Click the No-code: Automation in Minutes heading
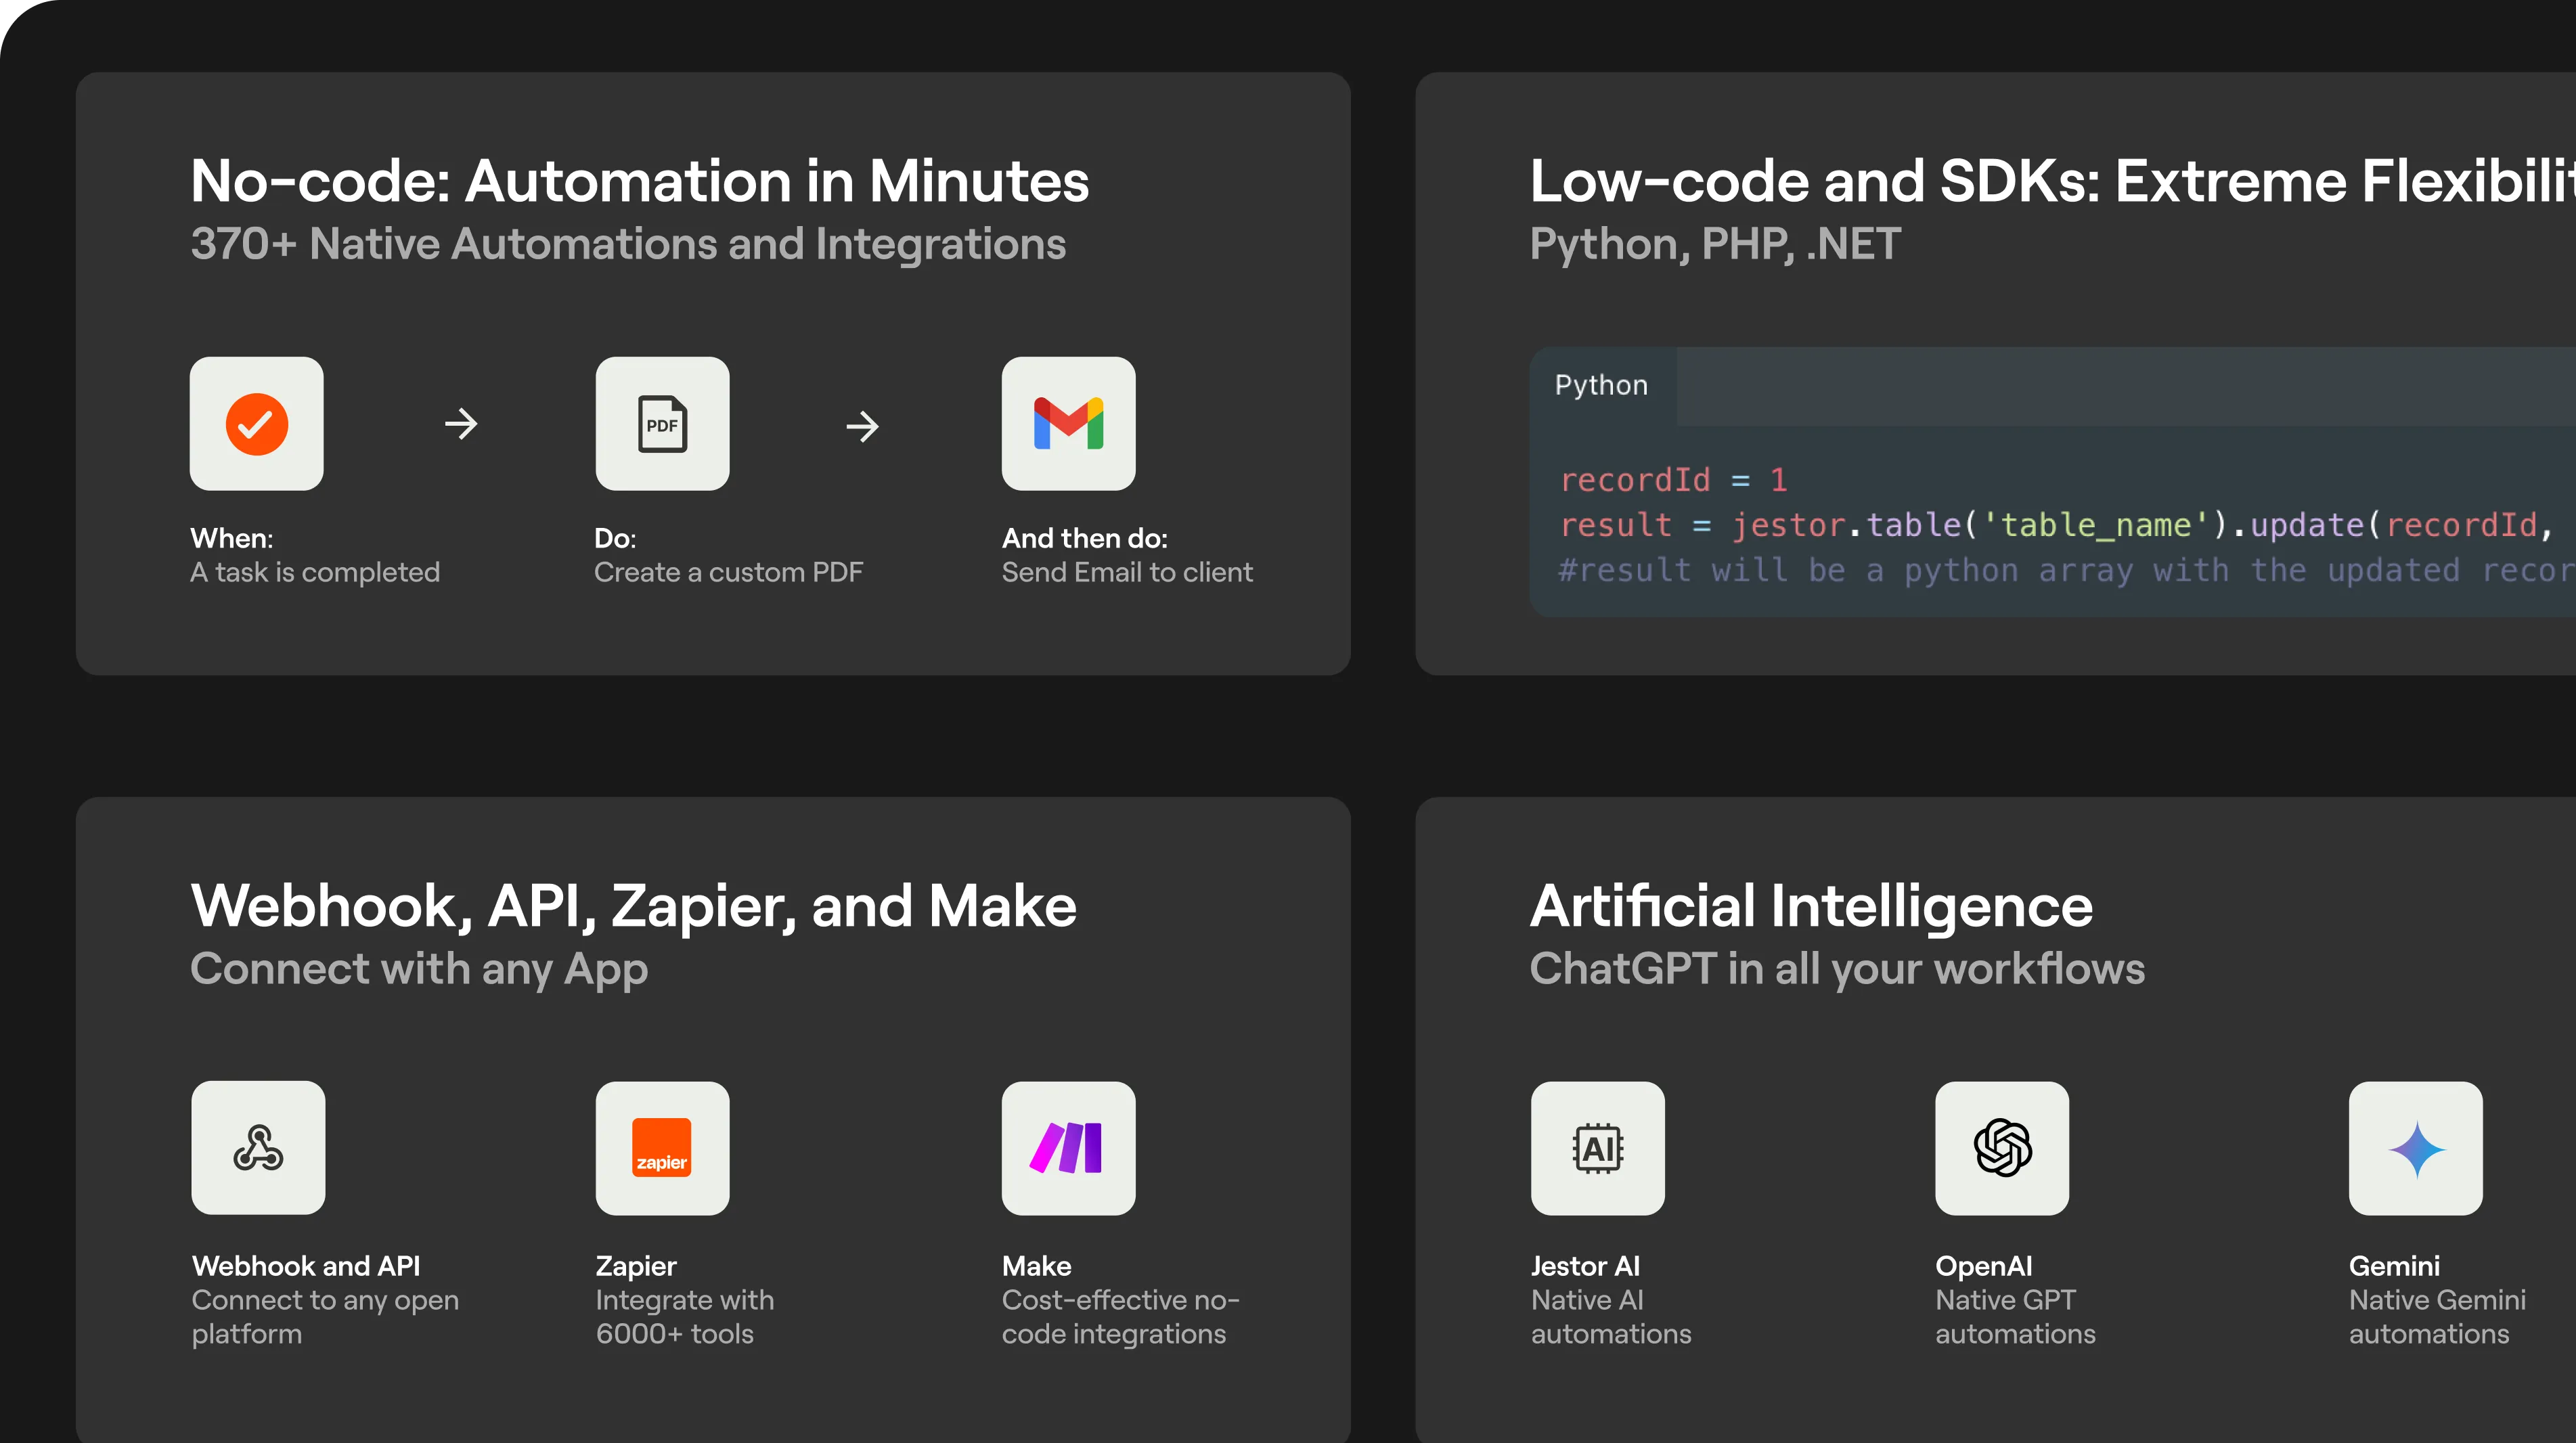This screenshot has height=1443, width=2576. pyautogui.click(x=639, y=181)
